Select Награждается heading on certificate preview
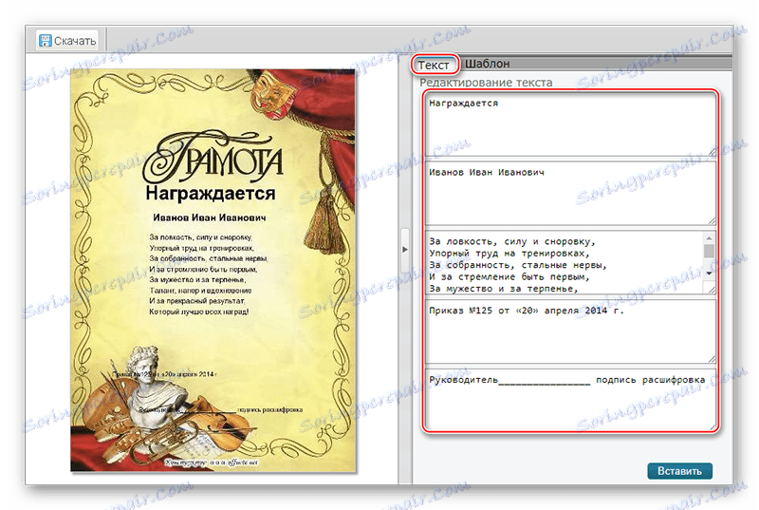This screenshot has width=759, height=510. coord(210,193)
